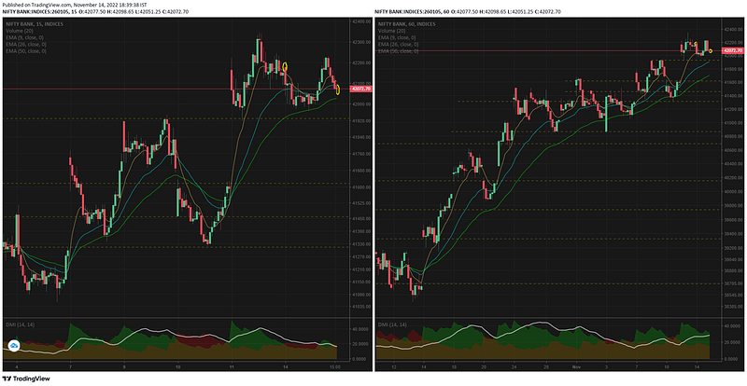Click 'Volume (20)' legend in the 60-minute chart
The image size is (747, 386).
coord(391,31)
